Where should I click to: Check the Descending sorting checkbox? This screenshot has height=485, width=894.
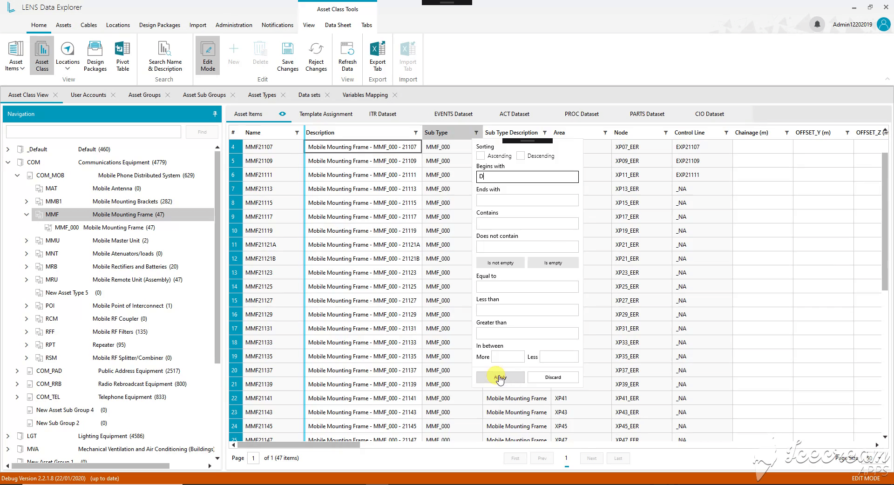(x=521, y=156)
